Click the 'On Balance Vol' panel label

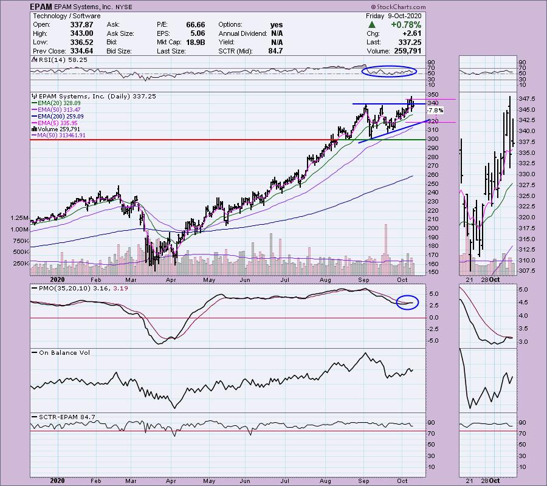tap(61, 352)
